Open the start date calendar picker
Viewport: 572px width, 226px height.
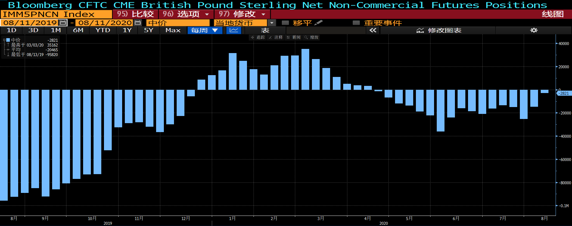click(x=63, y=23)
